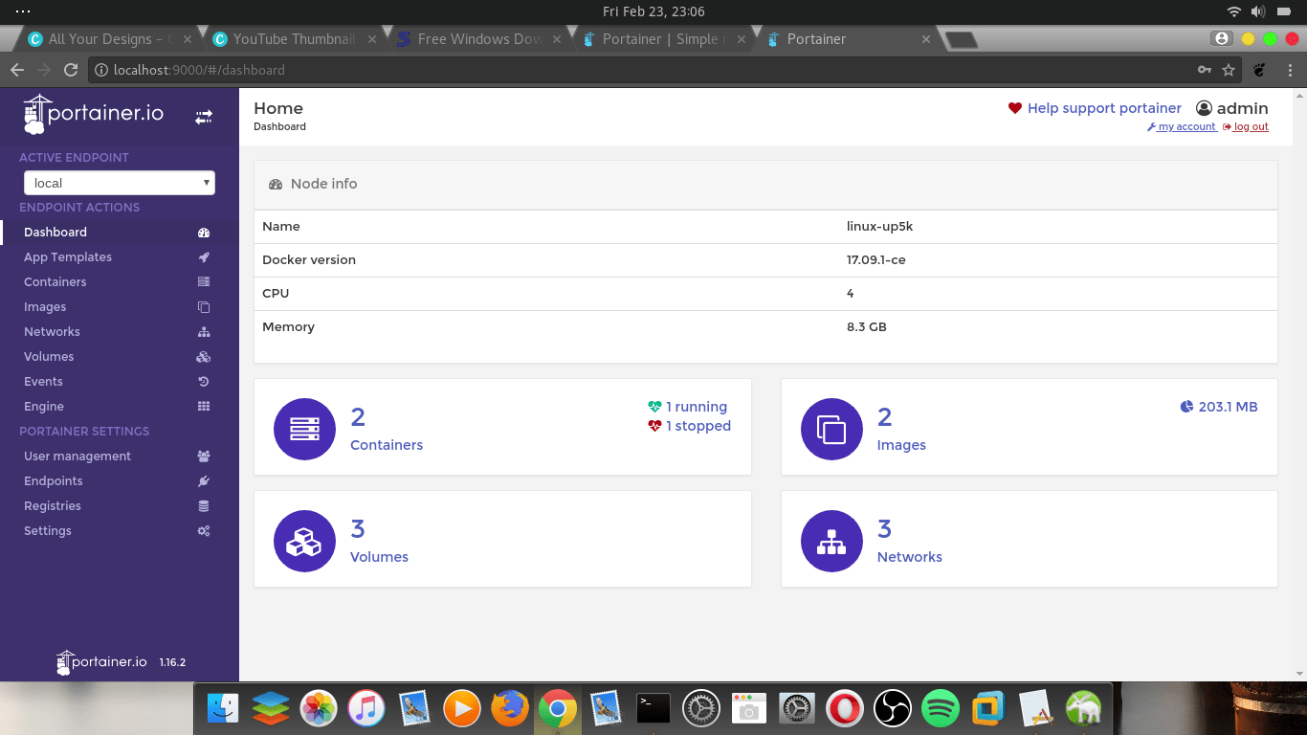The image size is (1307, 735).
Task: Click the log out link
Action: click(x=1249, y=126)
